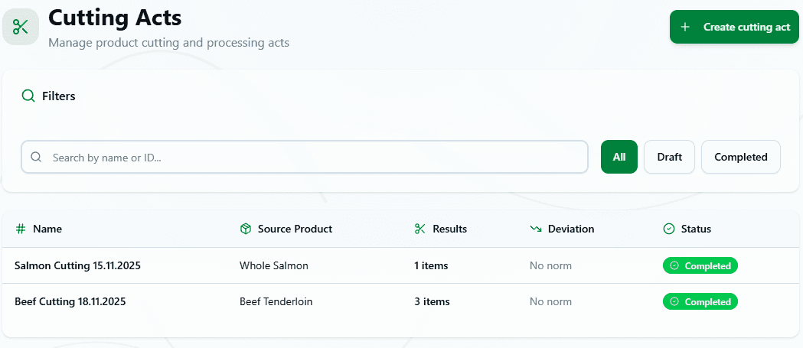Click the Completed badge on Beef Cutting row

700,301
